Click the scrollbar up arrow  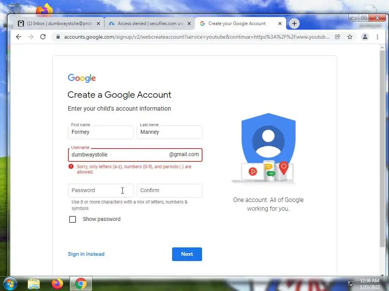point(382,47)
